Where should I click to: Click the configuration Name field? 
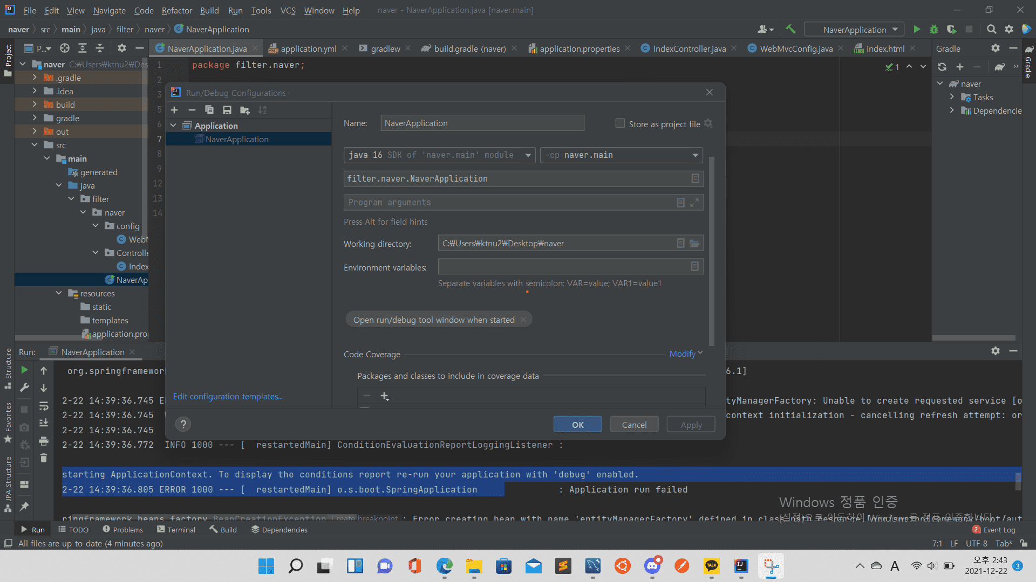click(x=482, y=123)
